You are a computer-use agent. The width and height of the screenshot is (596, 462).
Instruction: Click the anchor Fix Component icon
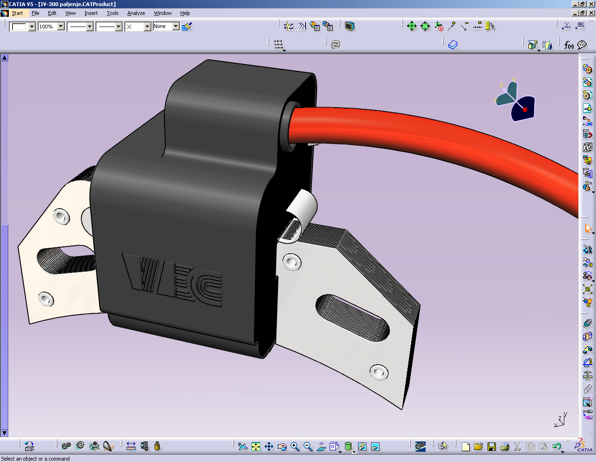point(588,375)
